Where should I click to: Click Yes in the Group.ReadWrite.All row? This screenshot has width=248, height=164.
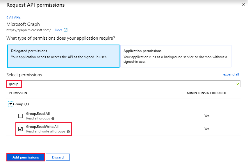(207, 129)
